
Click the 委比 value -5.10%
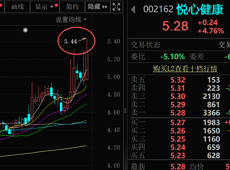(x=173, y=57)
